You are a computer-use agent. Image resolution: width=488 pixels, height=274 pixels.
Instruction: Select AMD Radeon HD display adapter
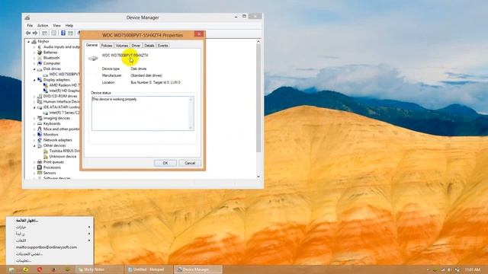[x=64, y=85]
